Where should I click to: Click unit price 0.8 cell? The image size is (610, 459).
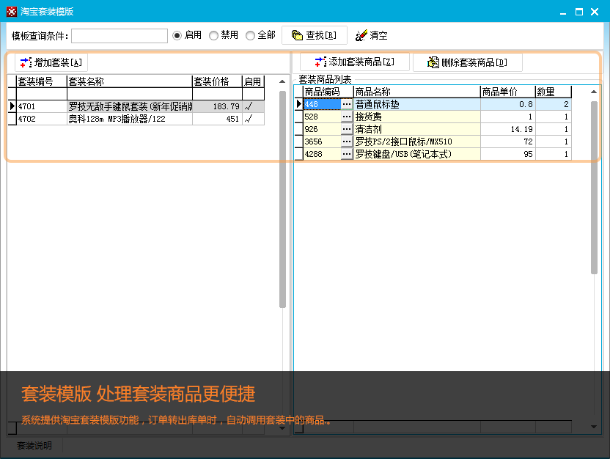(x=507, y=104)
